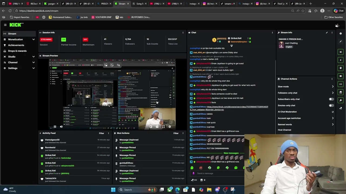Screen dimensions: 346x194
Task: Toggle theater mode in stream preview
Action: tap(157, 127)
